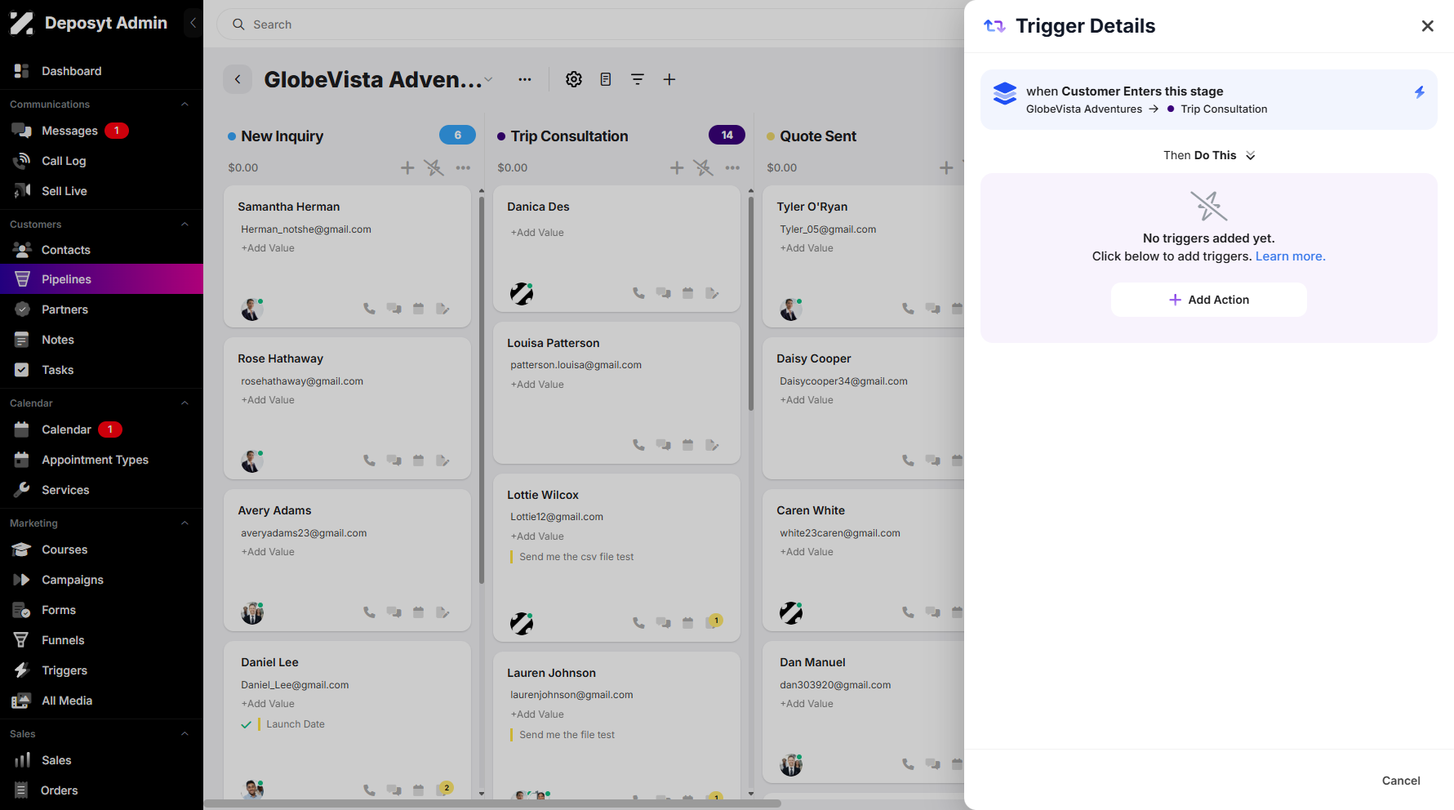Toggle the Launch Date checkmark on Daniel Lee card
This screenshot has width=1454, height=810.
tap(247, 724)
